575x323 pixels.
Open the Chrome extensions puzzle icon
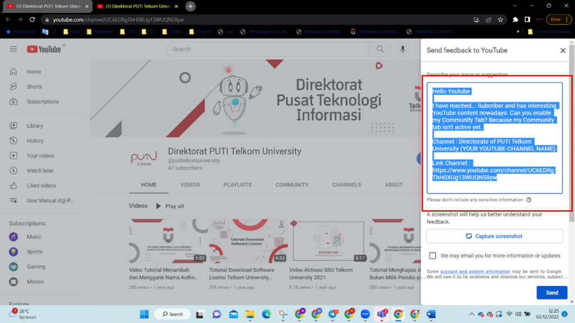pos(515,20)
